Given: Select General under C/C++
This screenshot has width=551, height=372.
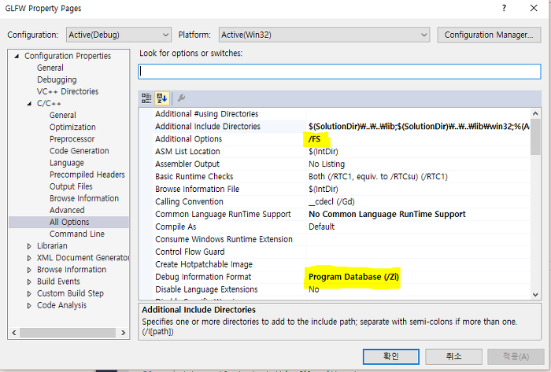Looking at the screenshot, I should 63,115.
